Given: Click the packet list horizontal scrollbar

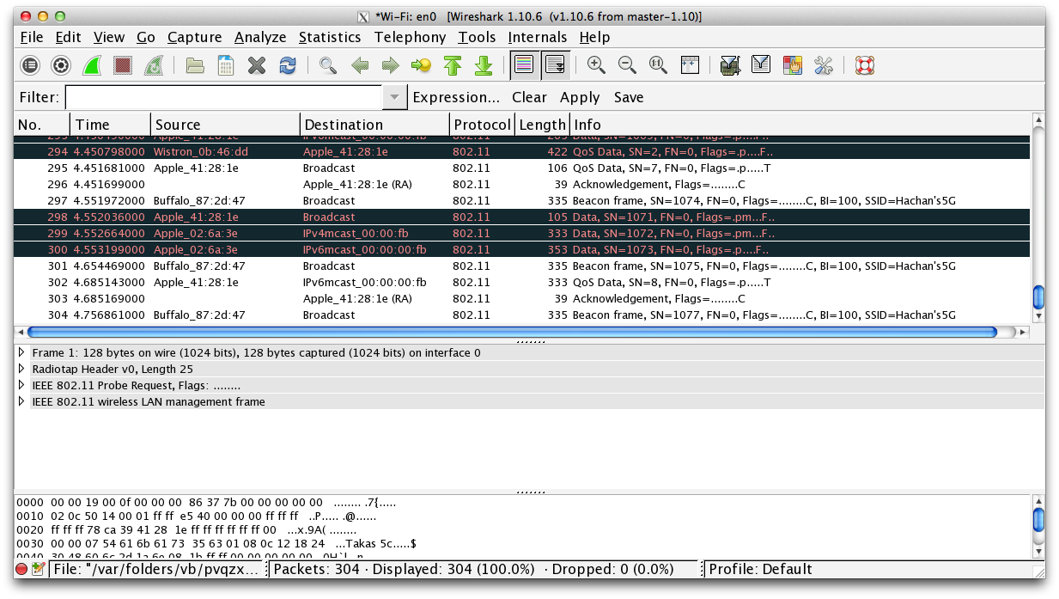Looking at the screenshot, I should tap(512, 332).
